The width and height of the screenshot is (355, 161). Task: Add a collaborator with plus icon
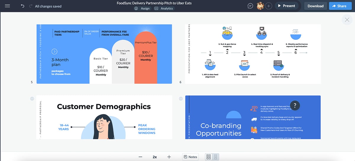(269, 6)
